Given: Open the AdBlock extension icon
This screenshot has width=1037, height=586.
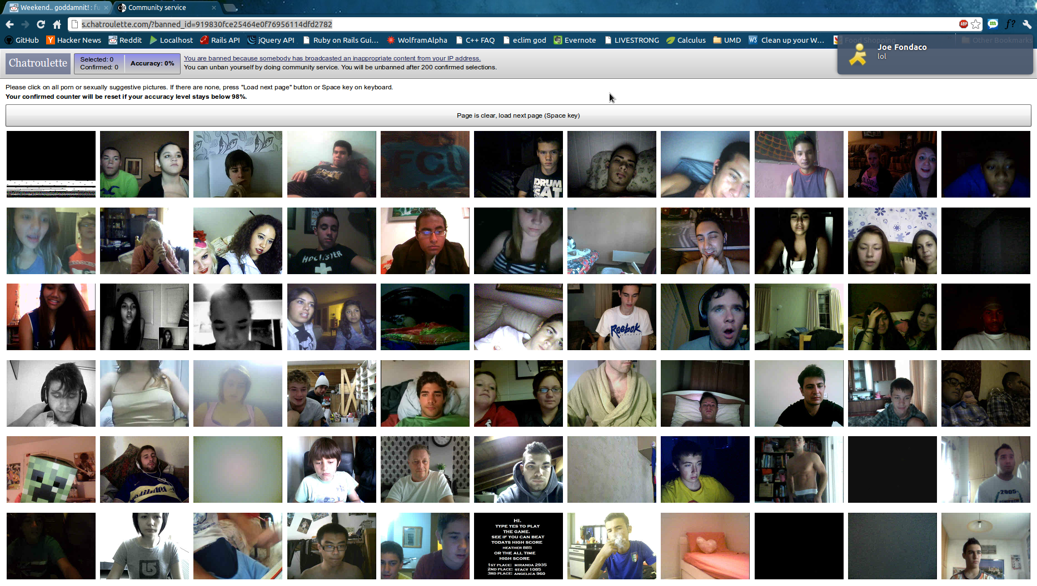Looking at the screenshot, I should coord(964,24).
